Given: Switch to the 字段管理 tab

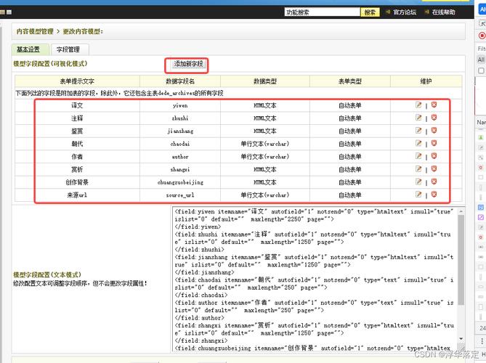Looking at the screenshot, I should tap(68, 49).
